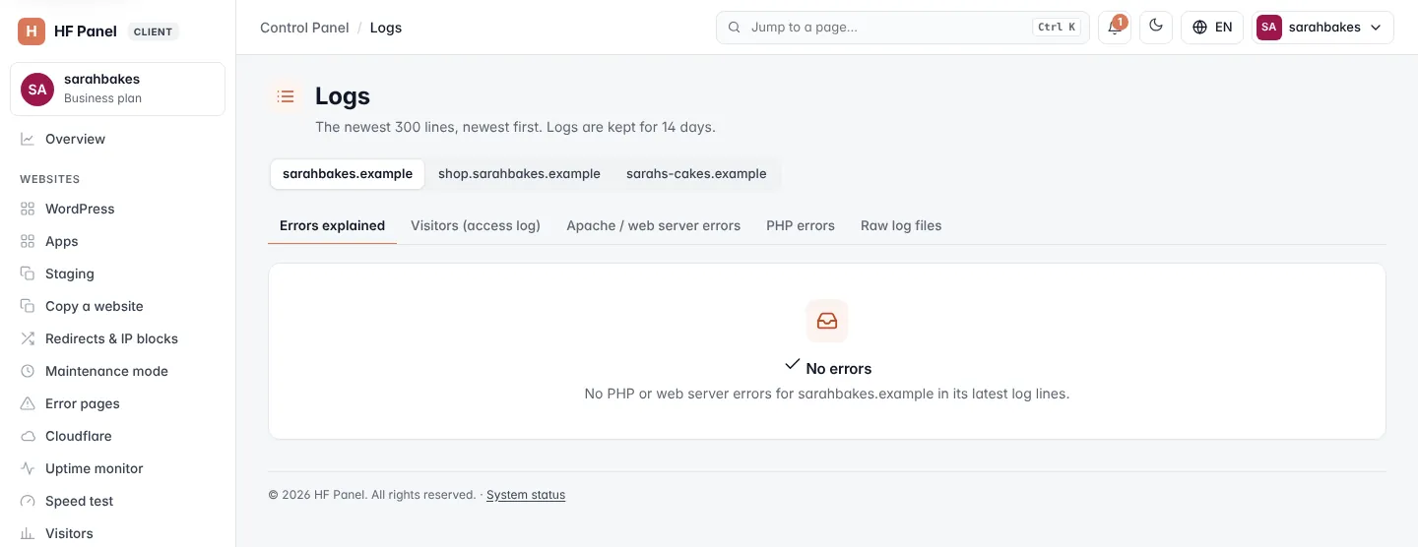This screenshot has height=547, width=1418.
Task: Open Error pages in sidebar
Action: [x=118, y=403]
